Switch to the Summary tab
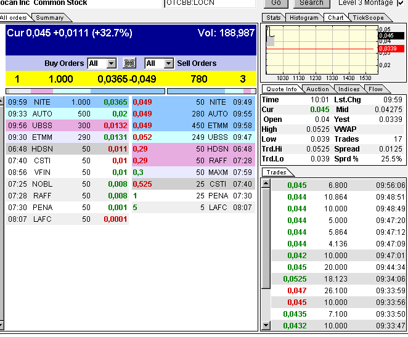This screenshot has height=337, width=408. pyautogui.click(x=49, y=18)
